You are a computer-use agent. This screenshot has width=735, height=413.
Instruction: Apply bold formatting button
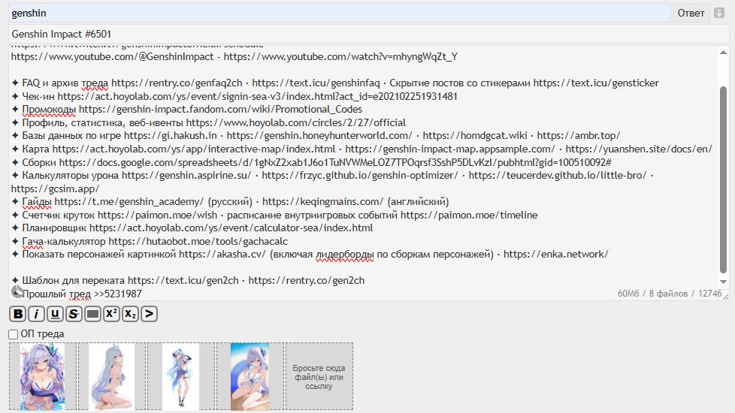pos(18,314)
